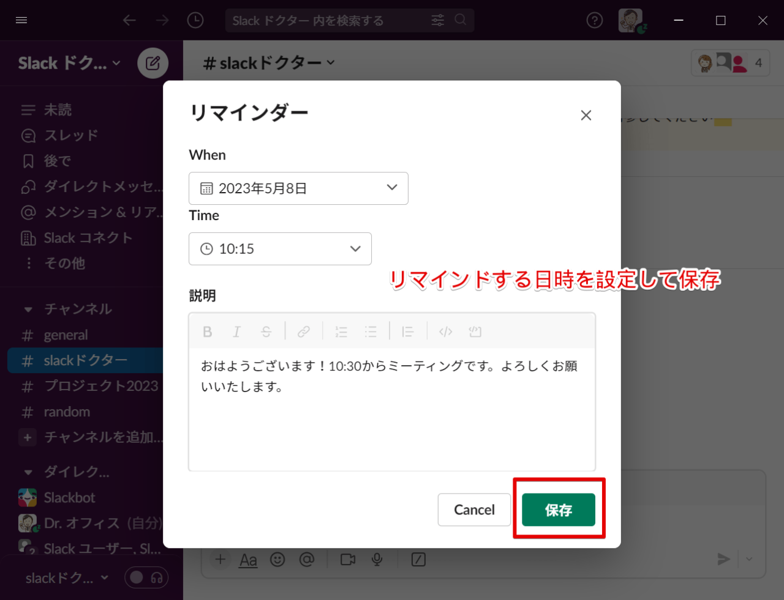This screenshot has height=600, width=784.
Task: Open the emoji picker icon
Action: (277, 560)
